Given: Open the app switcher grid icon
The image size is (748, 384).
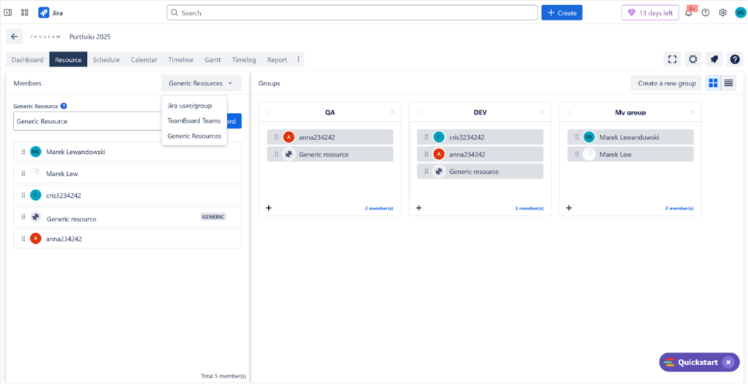Looking at the screenshot, I should tap(25, 12).
